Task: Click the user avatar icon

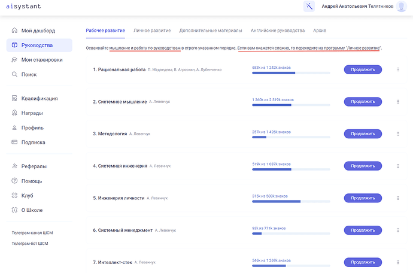Action: click(402, 7)
